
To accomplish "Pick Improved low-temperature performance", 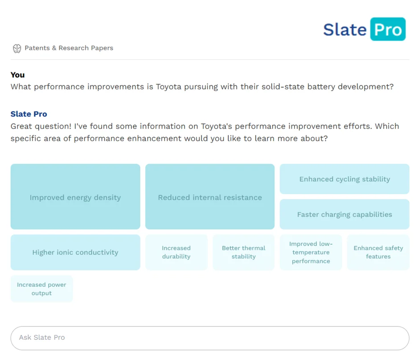I will (x=311, y=252).
